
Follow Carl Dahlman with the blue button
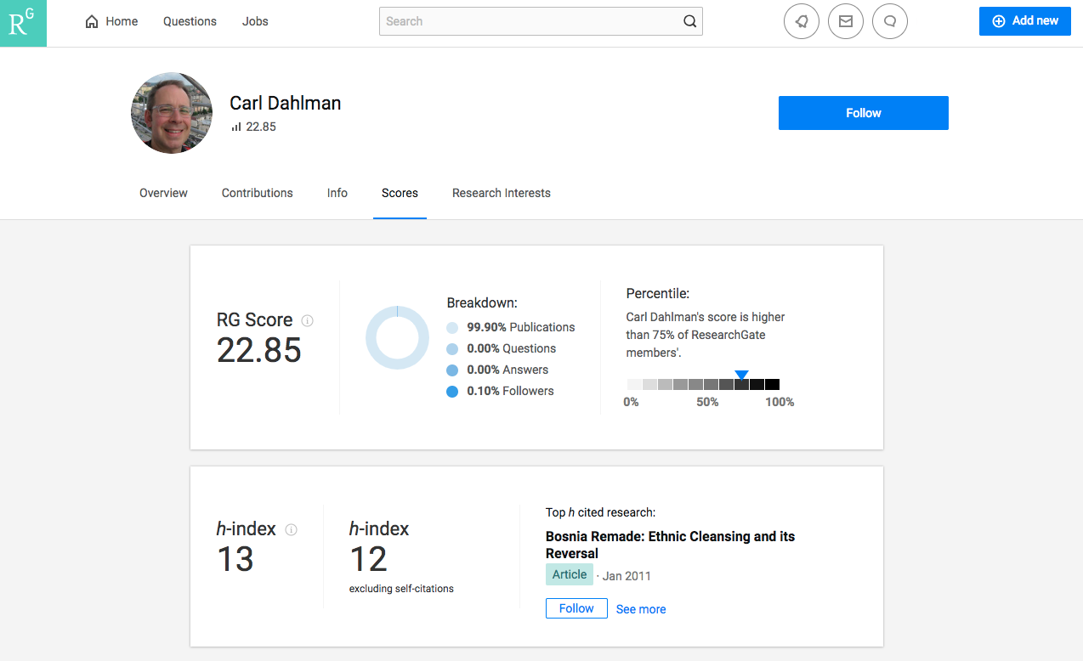coord(863,113)
